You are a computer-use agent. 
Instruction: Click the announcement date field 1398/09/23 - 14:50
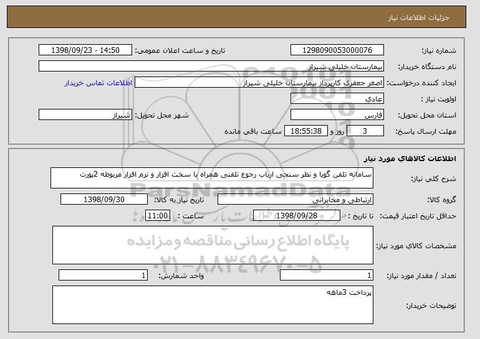[x=85, y=50]
